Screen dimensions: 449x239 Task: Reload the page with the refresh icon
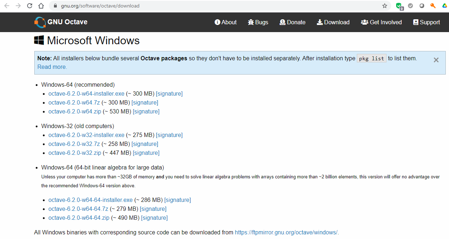coord(30,6)
